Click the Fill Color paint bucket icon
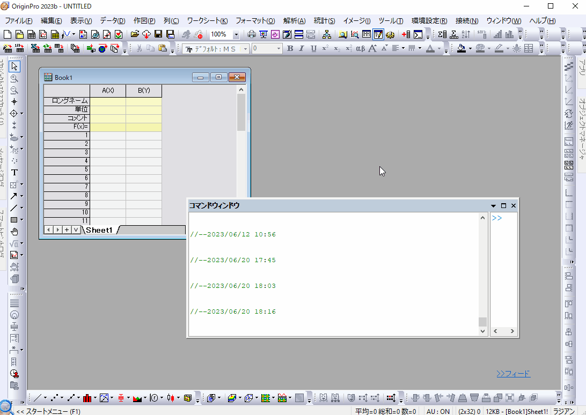Image resolution: width=586 pixels, height=415 pixels. point(462,49)
